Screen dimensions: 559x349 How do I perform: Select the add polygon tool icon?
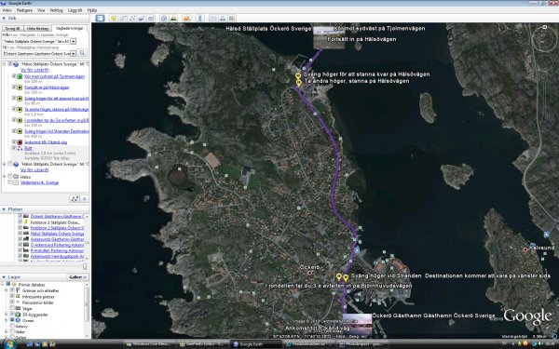[123, 19]
